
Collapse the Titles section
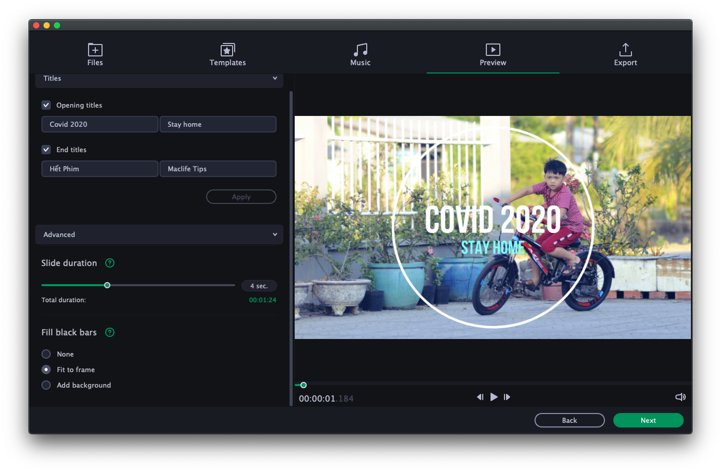(275, 78)
